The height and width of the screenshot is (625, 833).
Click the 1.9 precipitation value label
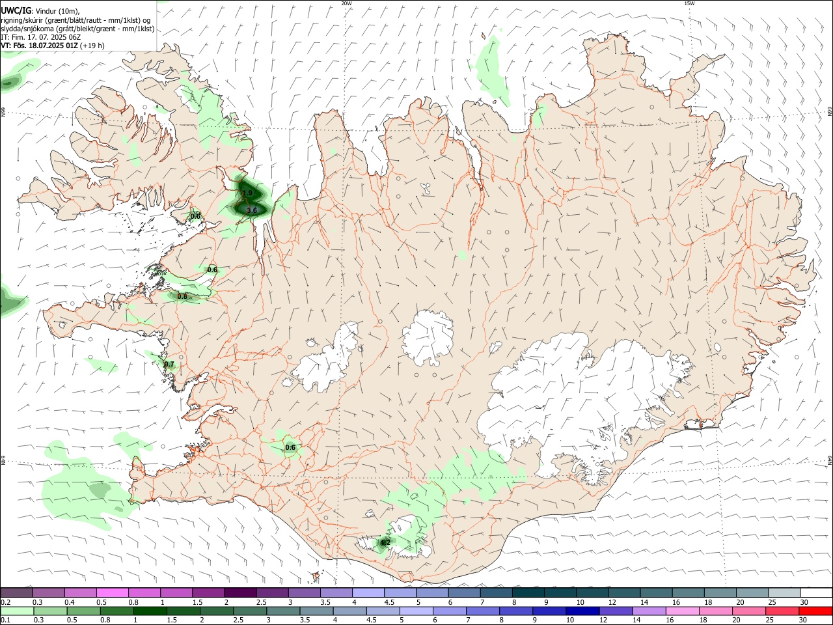coord(247,193)
